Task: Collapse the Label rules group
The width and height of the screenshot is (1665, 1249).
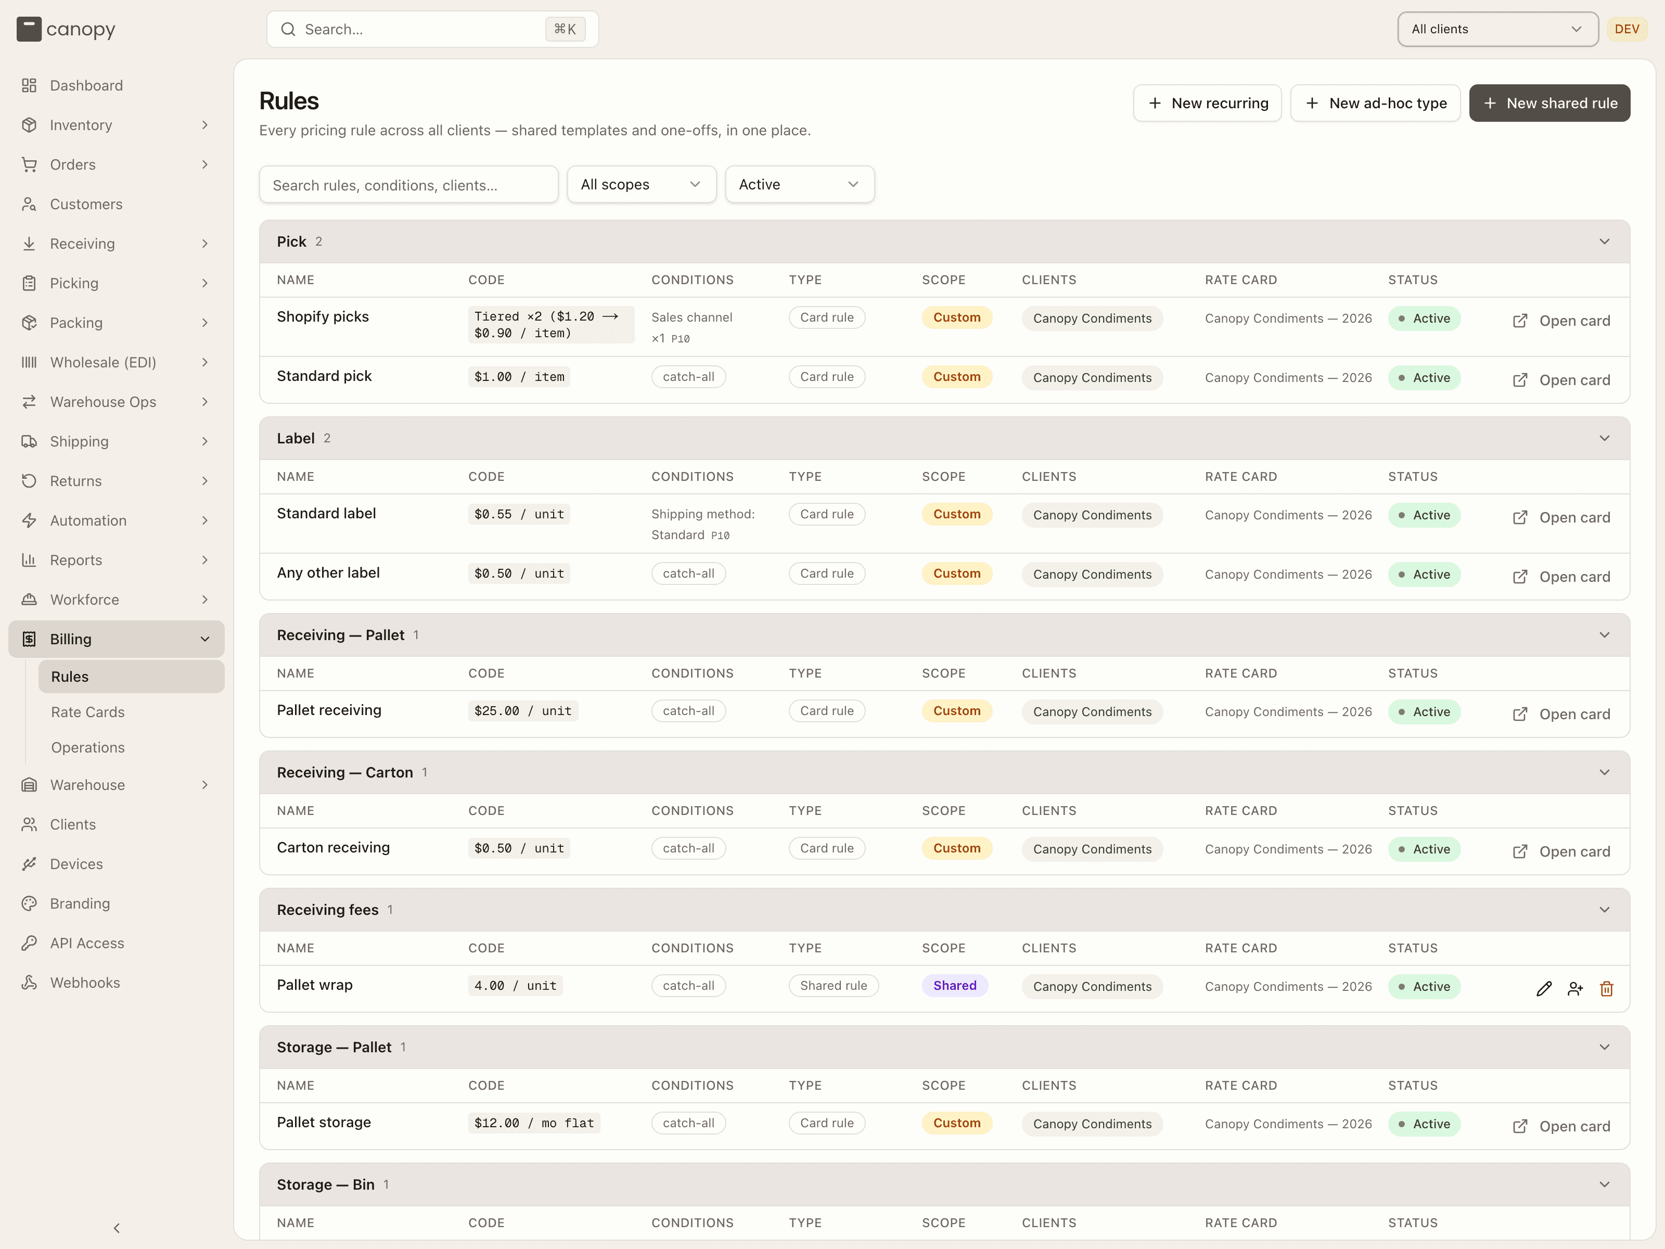Action: point(1604,438)
